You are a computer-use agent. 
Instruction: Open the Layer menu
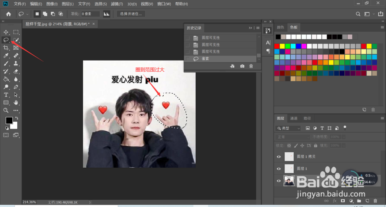68,4
